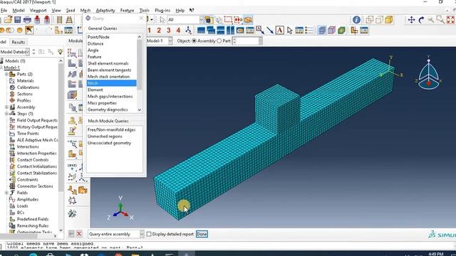
Task: Open the File menu
Action: coord(4,11)
